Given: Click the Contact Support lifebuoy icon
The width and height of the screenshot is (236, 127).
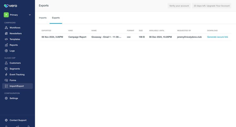Looking at the screenshot, I should (6, 120).
